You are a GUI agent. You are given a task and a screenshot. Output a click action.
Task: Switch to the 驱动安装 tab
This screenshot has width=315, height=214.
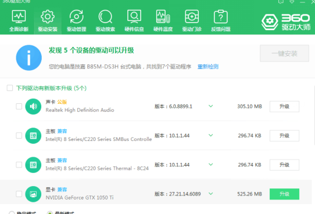tap(48, 21)
